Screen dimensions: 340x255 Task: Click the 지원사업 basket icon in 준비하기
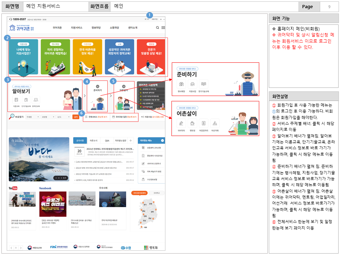coord(192,84)
